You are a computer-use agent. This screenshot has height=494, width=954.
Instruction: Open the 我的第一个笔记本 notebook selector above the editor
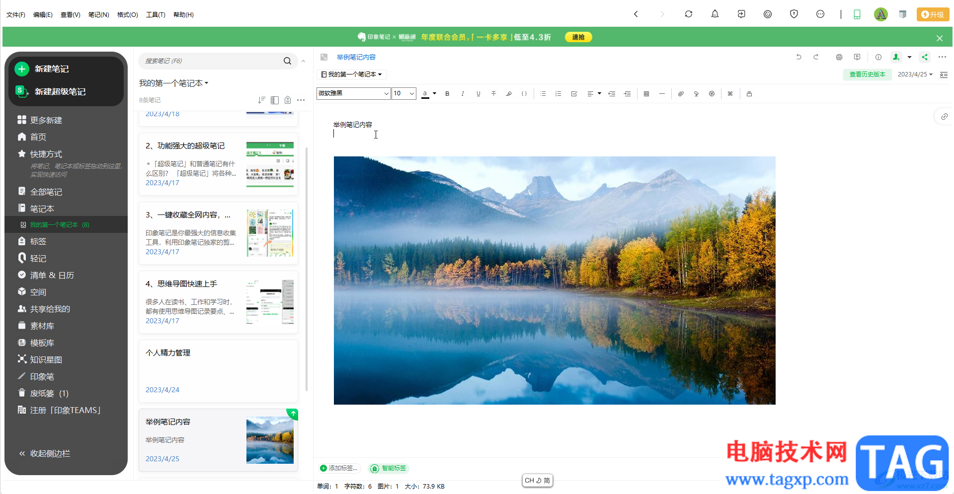point(352,74)
